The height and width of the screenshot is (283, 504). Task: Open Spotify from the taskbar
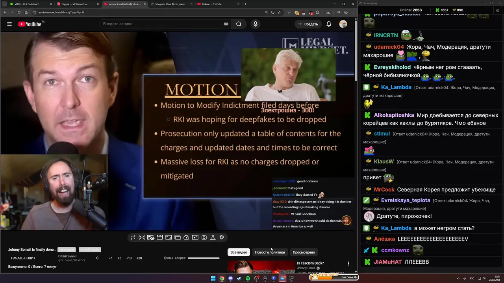(248, 278)
